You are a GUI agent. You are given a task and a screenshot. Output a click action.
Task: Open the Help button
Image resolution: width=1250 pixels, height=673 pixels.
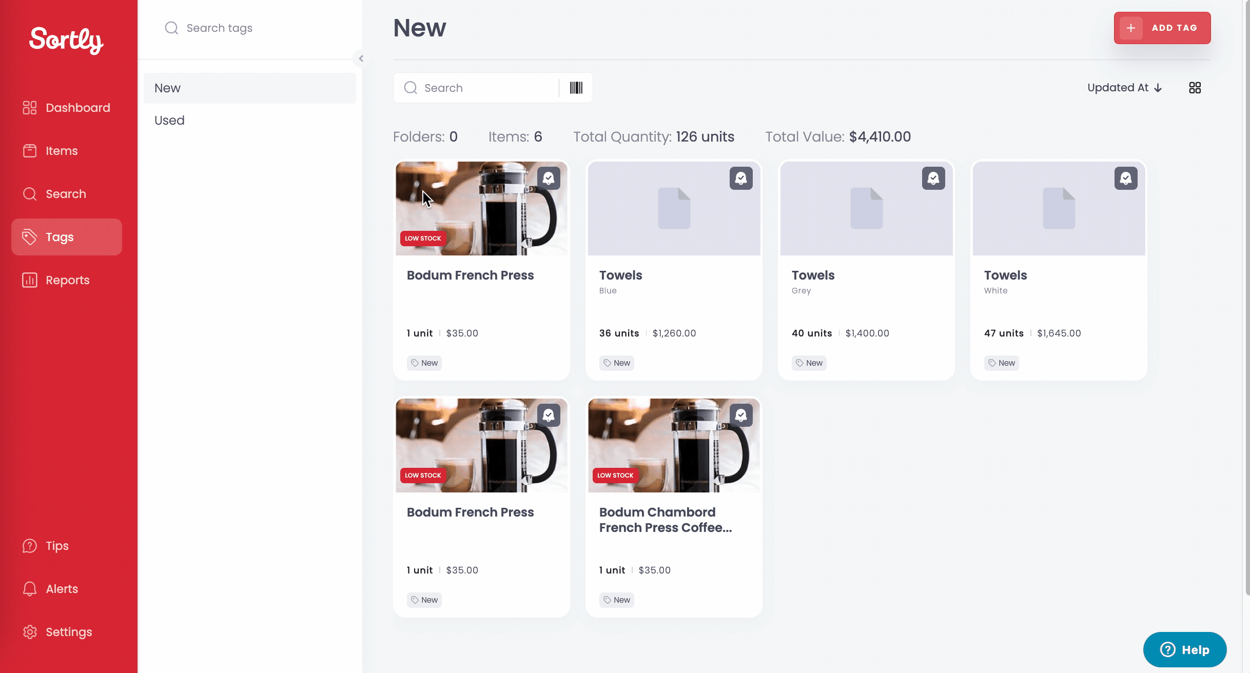coord(1185,650)
